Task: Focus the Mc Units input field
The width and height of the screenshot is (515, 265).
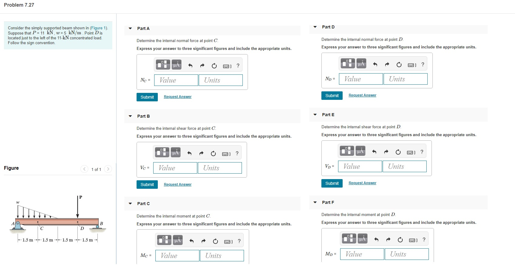Action: [222, 256]
